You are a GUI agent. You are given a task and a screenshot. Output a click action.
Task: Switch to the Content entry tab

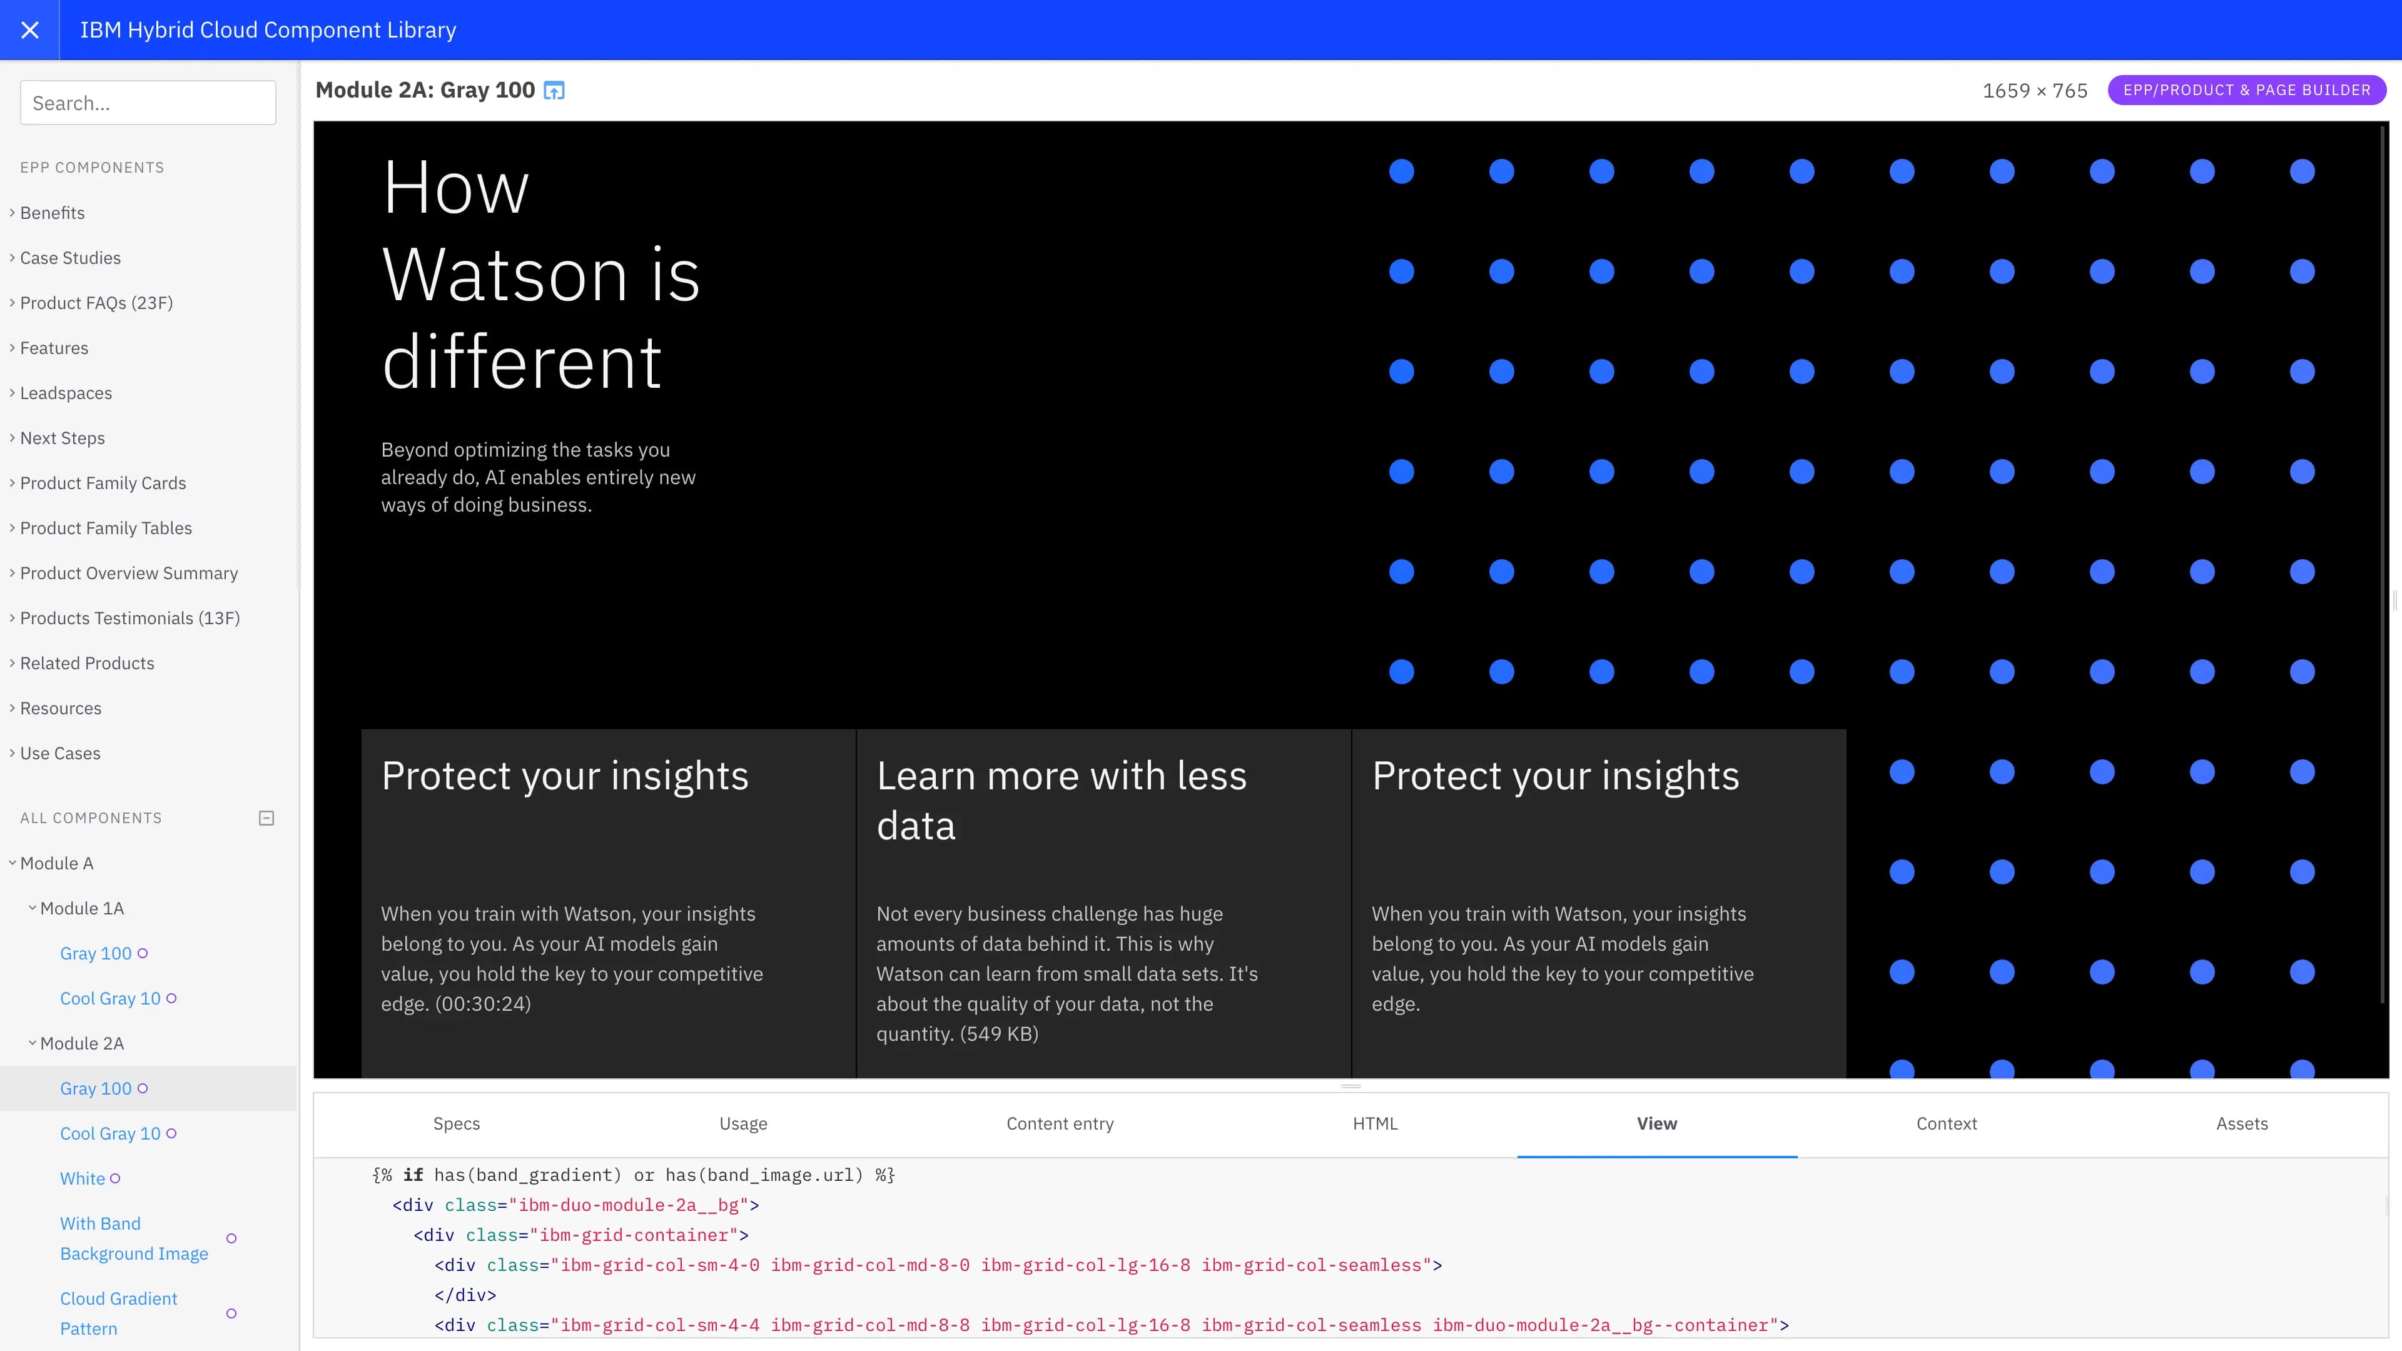click(x=1060, y=1123)
